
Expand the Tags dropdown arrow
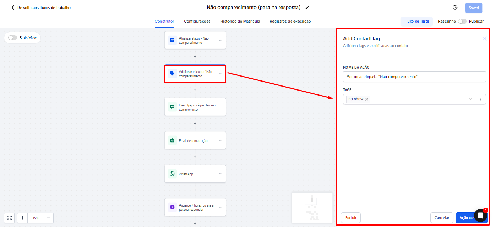click(470, 99)
